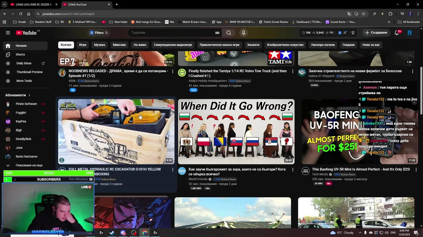Open options menu for RC Excavator video
Image resolution: width=423 pixels, height=237 pixels.
click(x=173, y=170)
